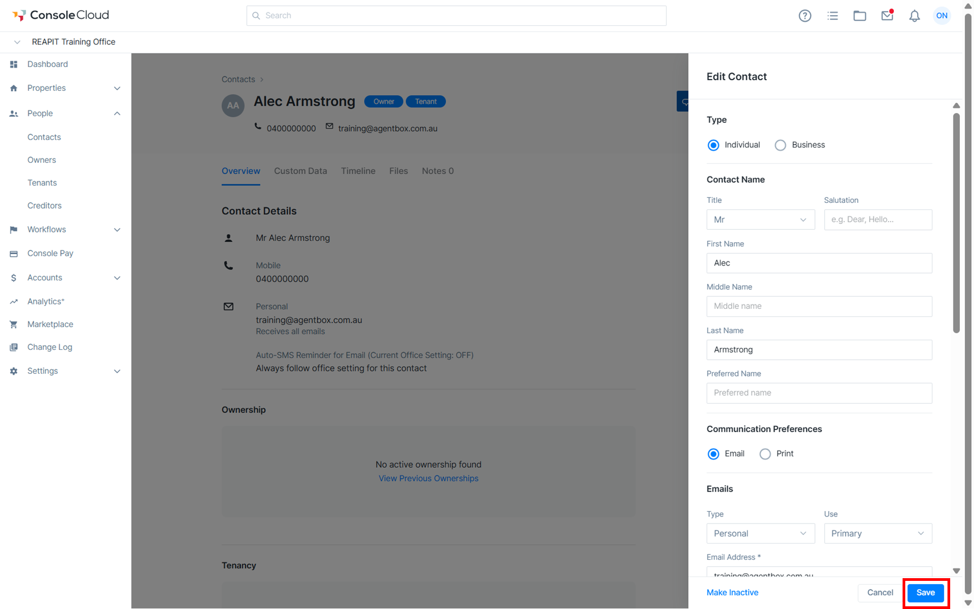Screen dimensions: 974x609
Task: Open the mail inbox icon with red dot
Action: tap(887, 15)
